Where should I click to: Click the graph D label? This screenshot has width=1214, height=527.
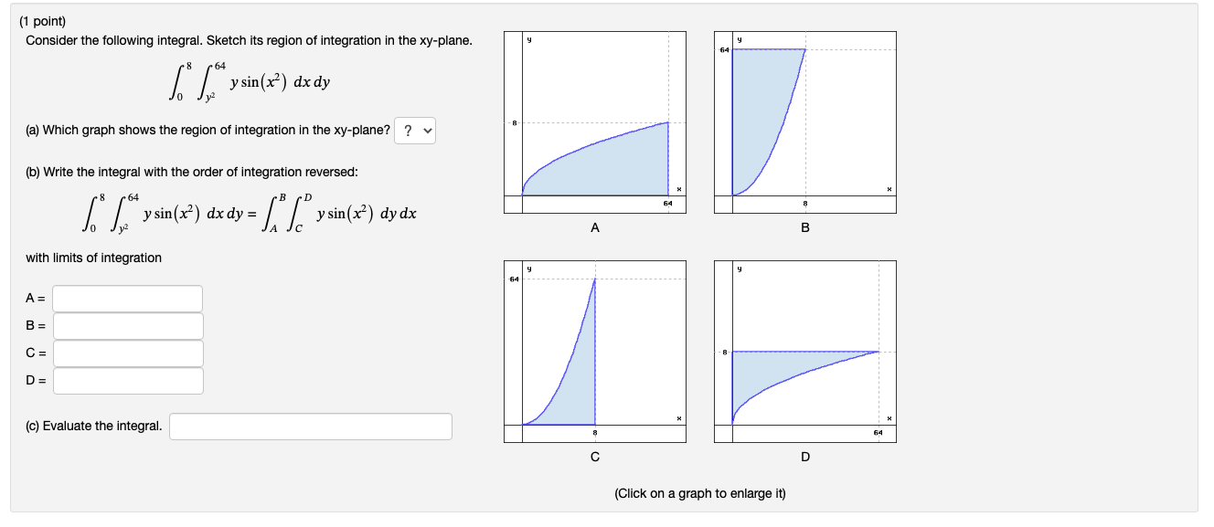pyautogui.click(x=804, y=458)
